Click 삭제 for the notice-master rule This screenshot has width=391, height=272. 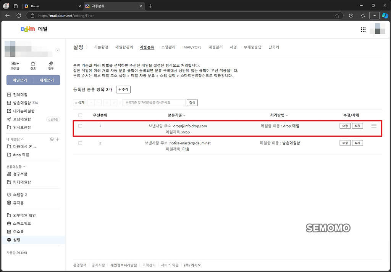[357, 143]
